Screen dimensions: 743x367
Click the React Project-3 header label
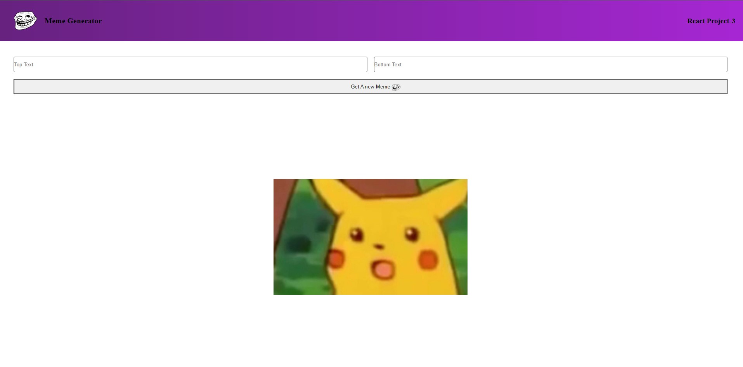tap(711, 21)
